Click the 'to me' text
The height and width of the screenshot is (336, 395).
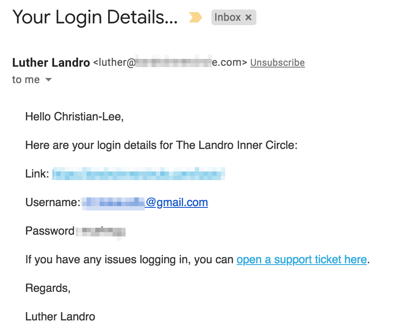click(26, 80)
